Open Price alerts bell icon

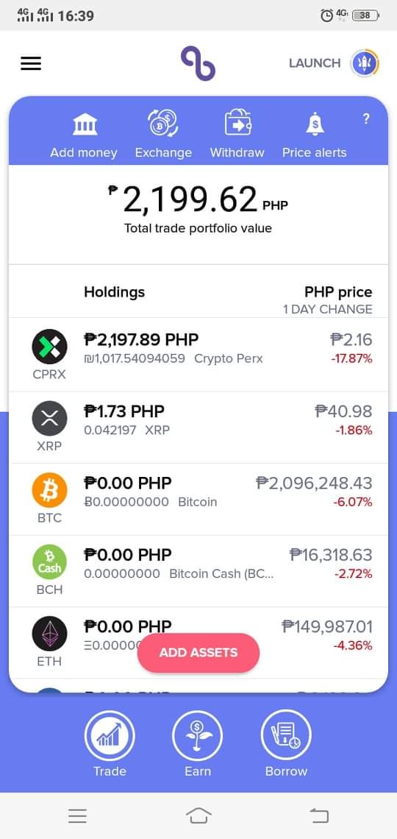coord(314,124)
